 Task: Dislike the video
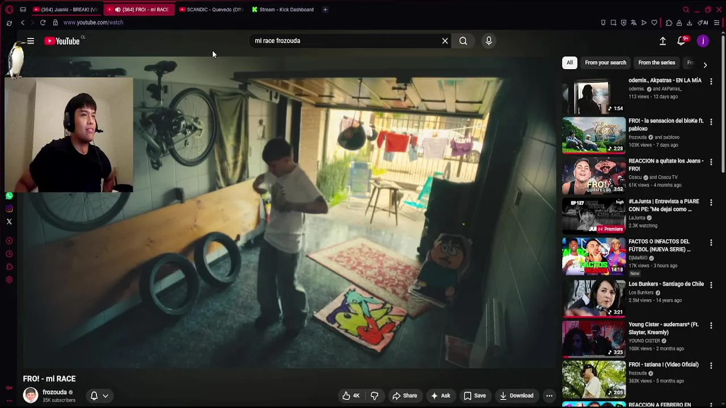click(x=374, y=396)
